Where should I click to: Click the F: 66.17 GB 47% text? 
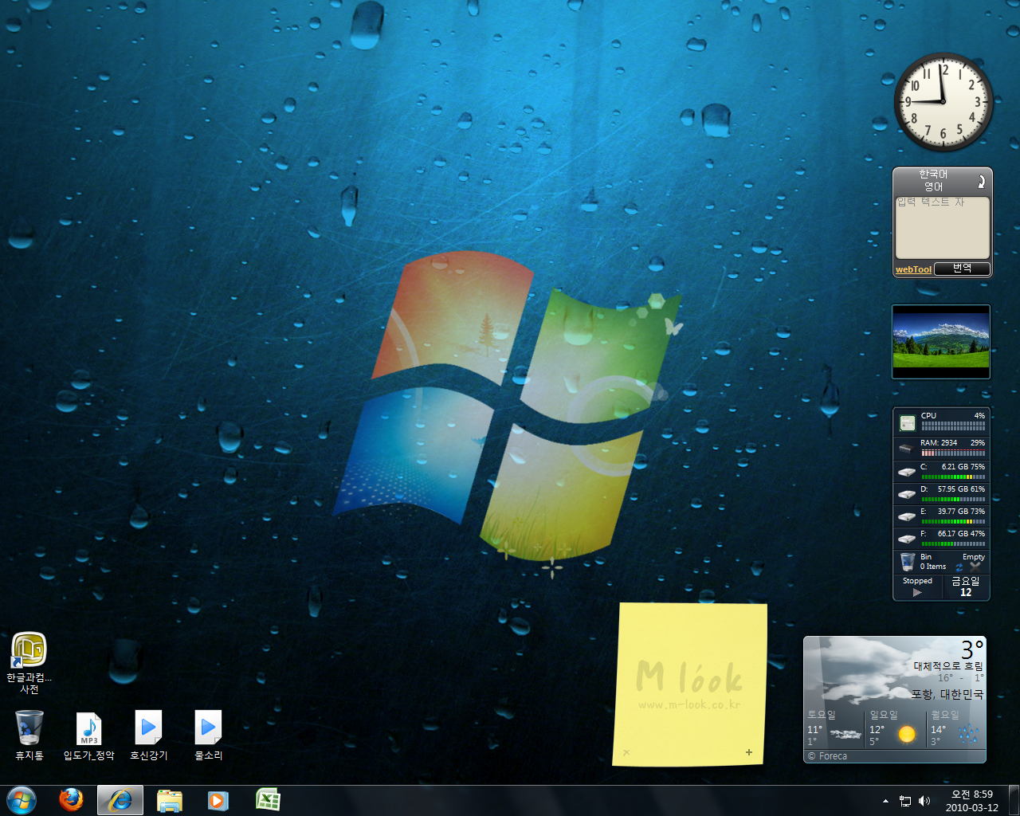953,534
